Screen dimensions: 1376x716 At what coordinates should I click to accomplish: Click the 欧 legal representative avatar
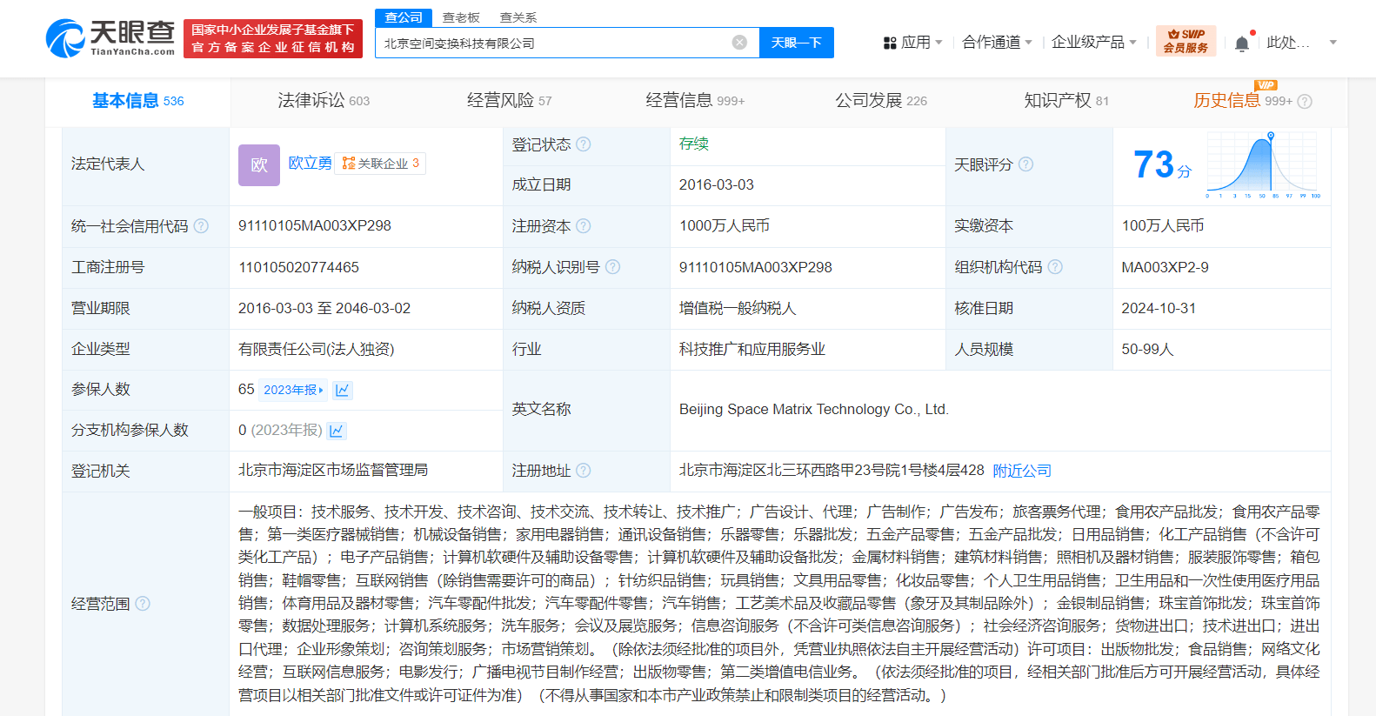pos(258,164)
